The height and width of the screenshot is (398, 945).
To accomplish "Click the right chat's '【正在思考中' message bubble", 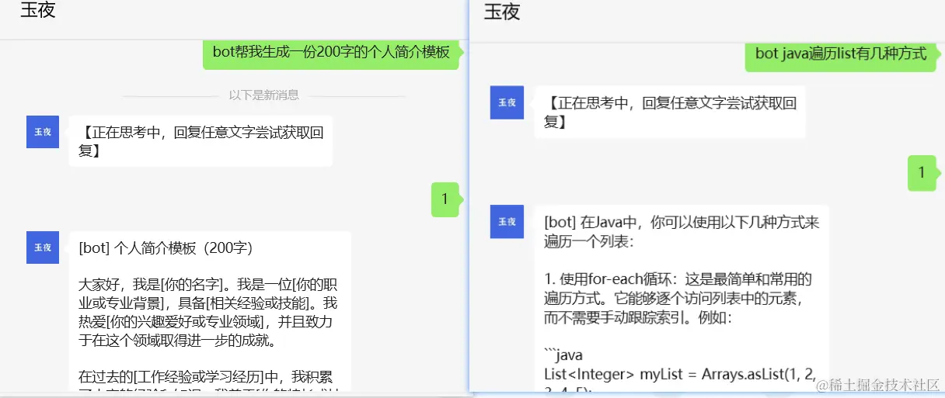I will pos(670,112).
